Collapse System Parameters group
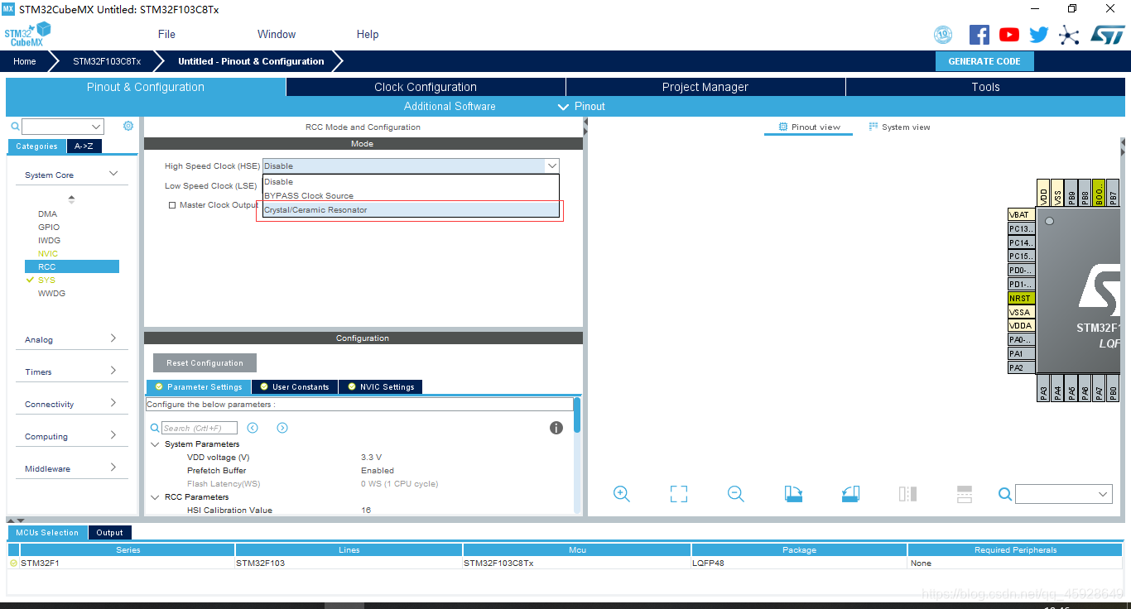The image size is (1131, 609). 155,444
